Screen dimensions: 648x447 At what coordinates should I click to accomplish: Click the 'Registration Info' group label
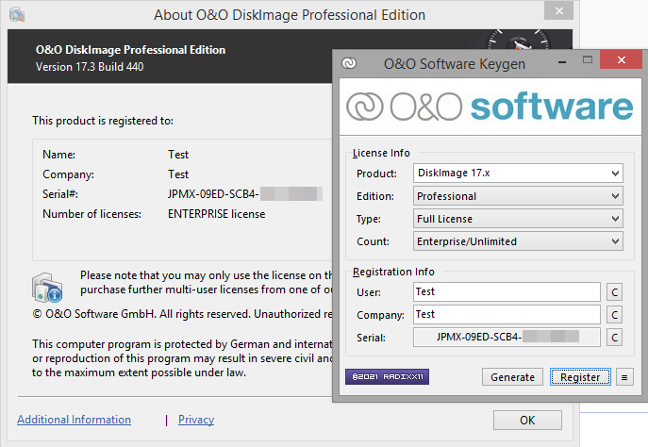click(393, 272)
